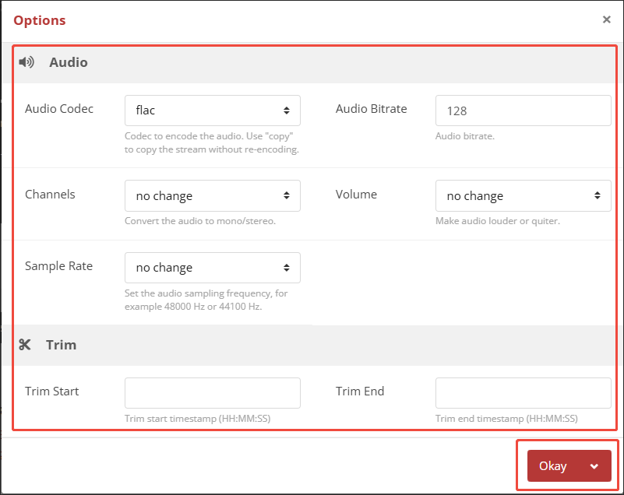The width and height of the screenshot is (624, 495).
Task: Click the speaker icon beside Audio heading
Action: 26,62
